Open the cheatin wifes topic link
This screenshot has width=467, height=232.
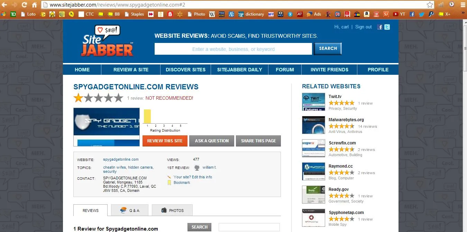pos(115,167)
